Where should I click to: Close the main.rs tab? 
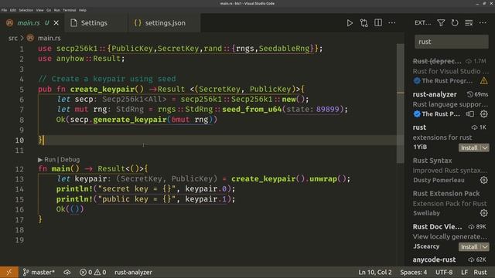click(56, 22)
